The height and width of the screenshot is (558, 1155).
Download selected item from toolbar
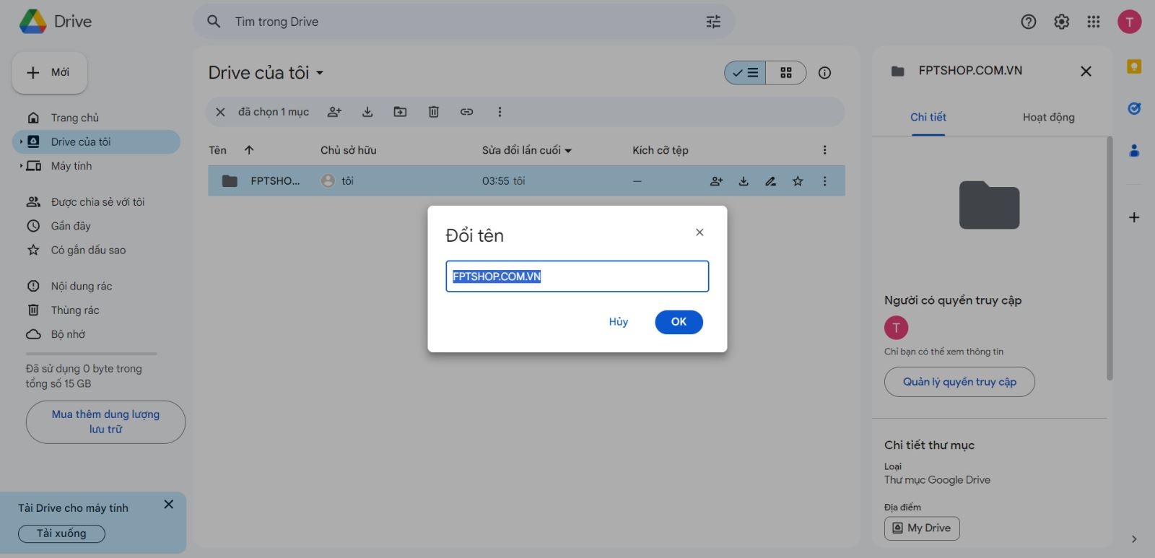coord(367,112)
